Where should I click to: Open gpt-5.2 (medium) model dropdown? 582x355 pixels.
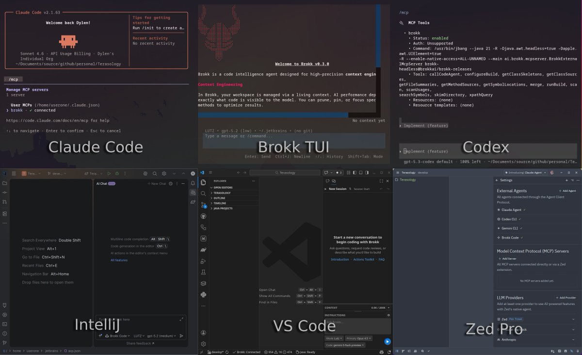[162, 336]
